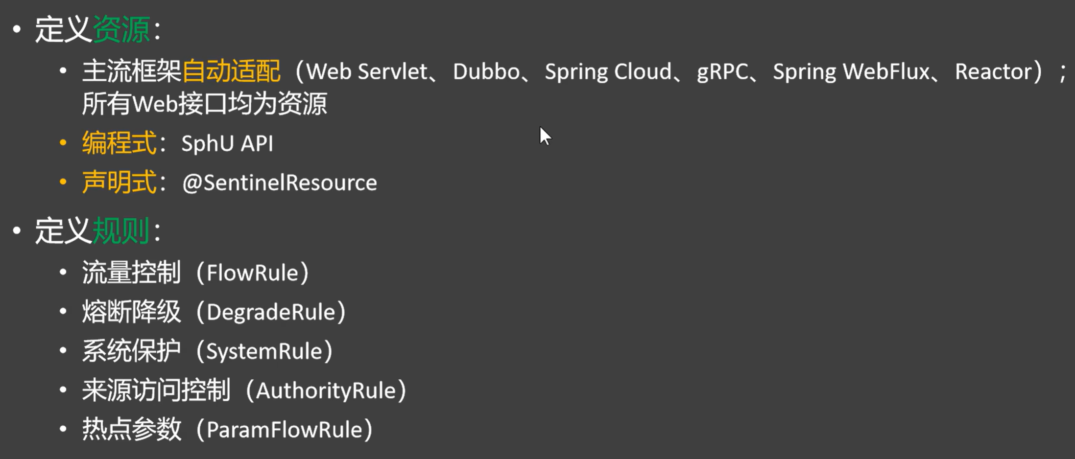The height and width of the screenshot is (459, 1075).
Task: Click the Reactor text
Action: click(x=993, y=72)
